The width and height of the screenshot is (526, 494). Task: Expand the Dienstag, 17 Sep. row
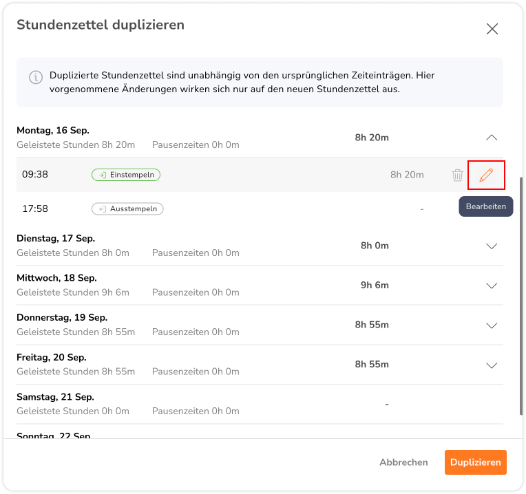[491, 246]
